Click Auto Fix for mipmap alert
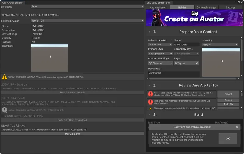This screenshot has height=154, width=244. point(228,104)
